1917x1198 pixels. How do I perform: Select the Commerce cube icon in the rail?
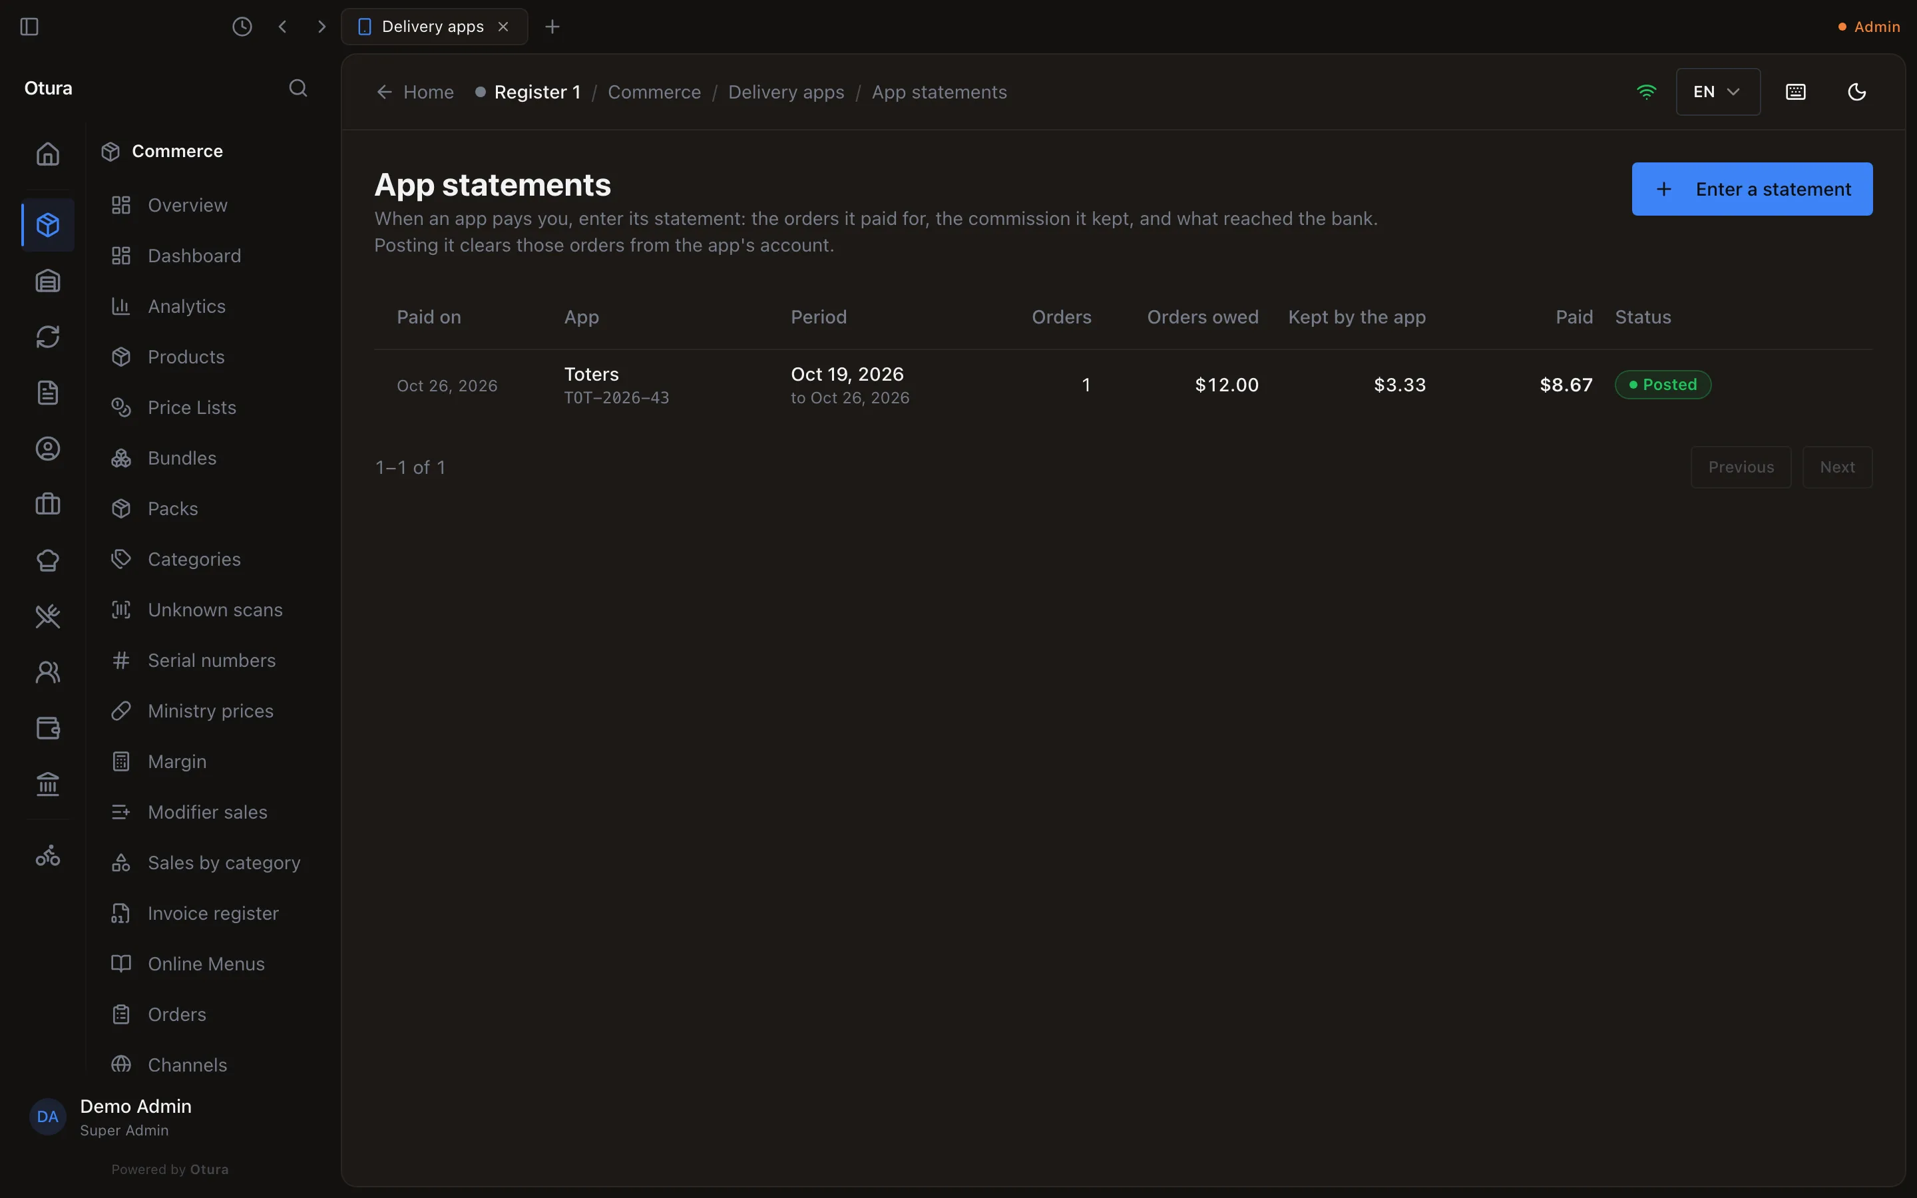(47, 225)
